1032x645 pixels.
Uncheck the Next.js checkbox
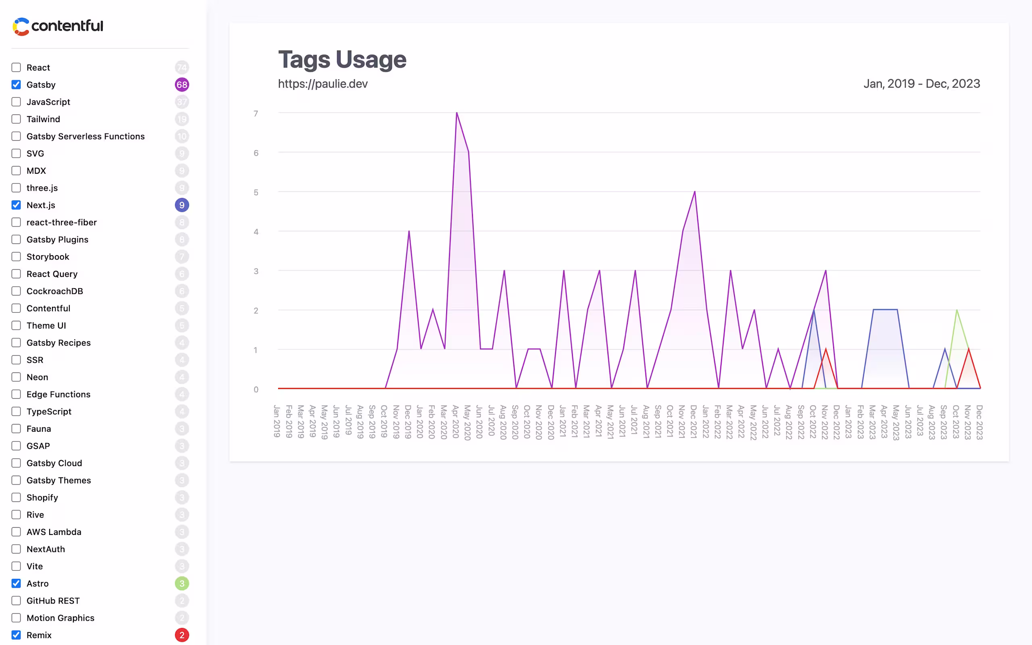(16, 205)
